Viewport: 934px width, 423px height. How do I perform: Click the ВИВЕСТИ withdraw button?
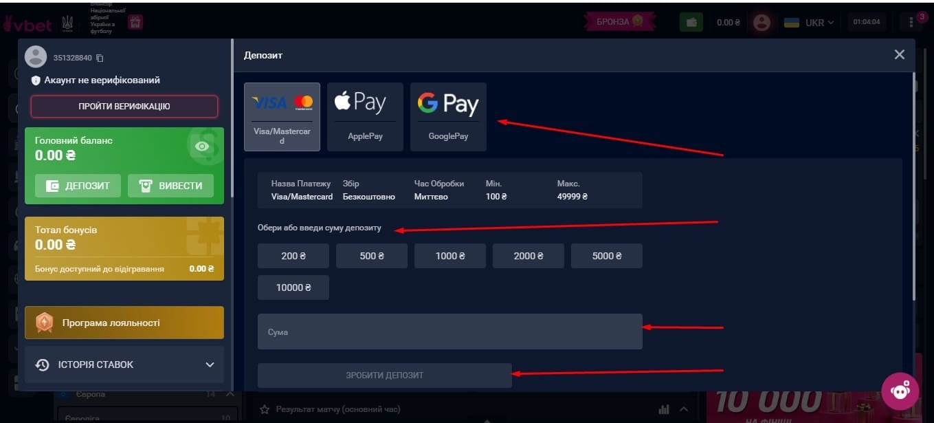(170, 186)
